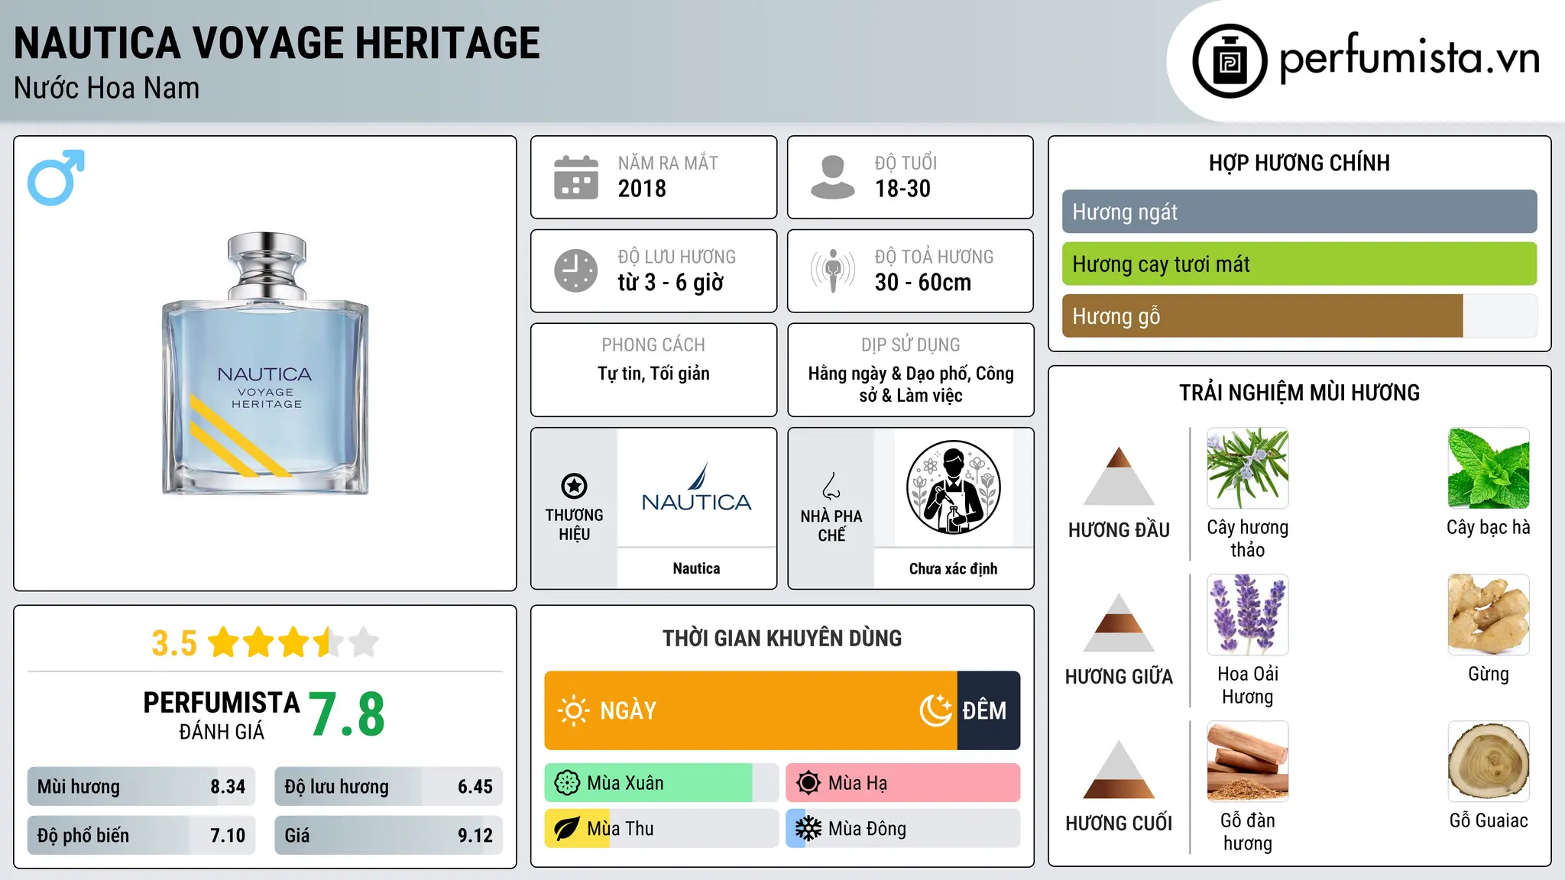The width and height of the screenshot is (1565, 880).
Task: Click the Perfumista score 7.8
Action: (347, 714)
